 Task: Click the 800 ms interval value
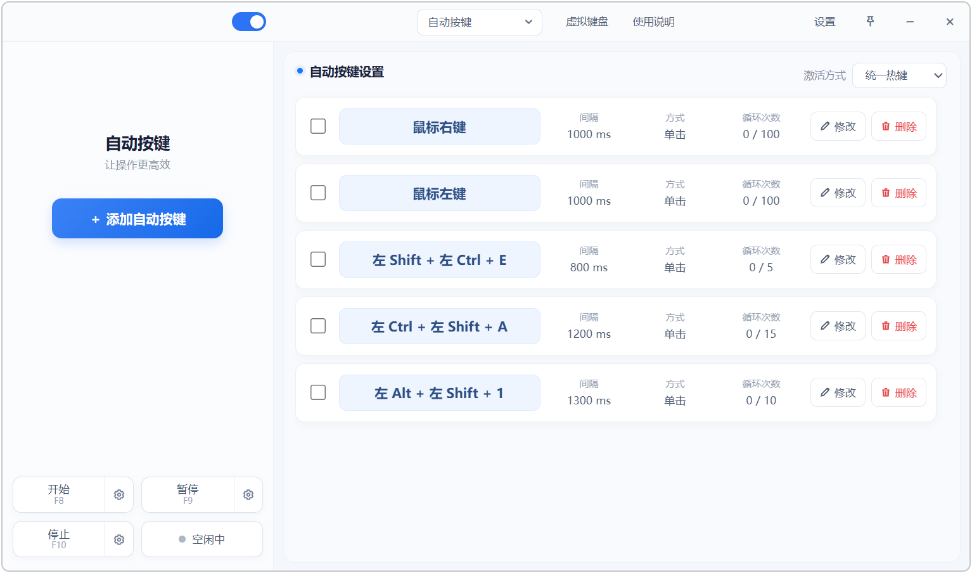pyautogui.click(x=589, y=267)
